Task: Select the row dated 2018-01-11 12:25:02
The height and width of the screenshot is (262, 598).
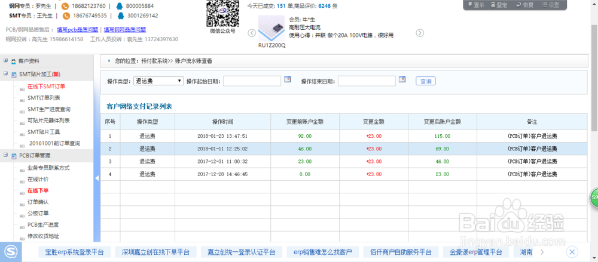Action: [x=344, y=149]
